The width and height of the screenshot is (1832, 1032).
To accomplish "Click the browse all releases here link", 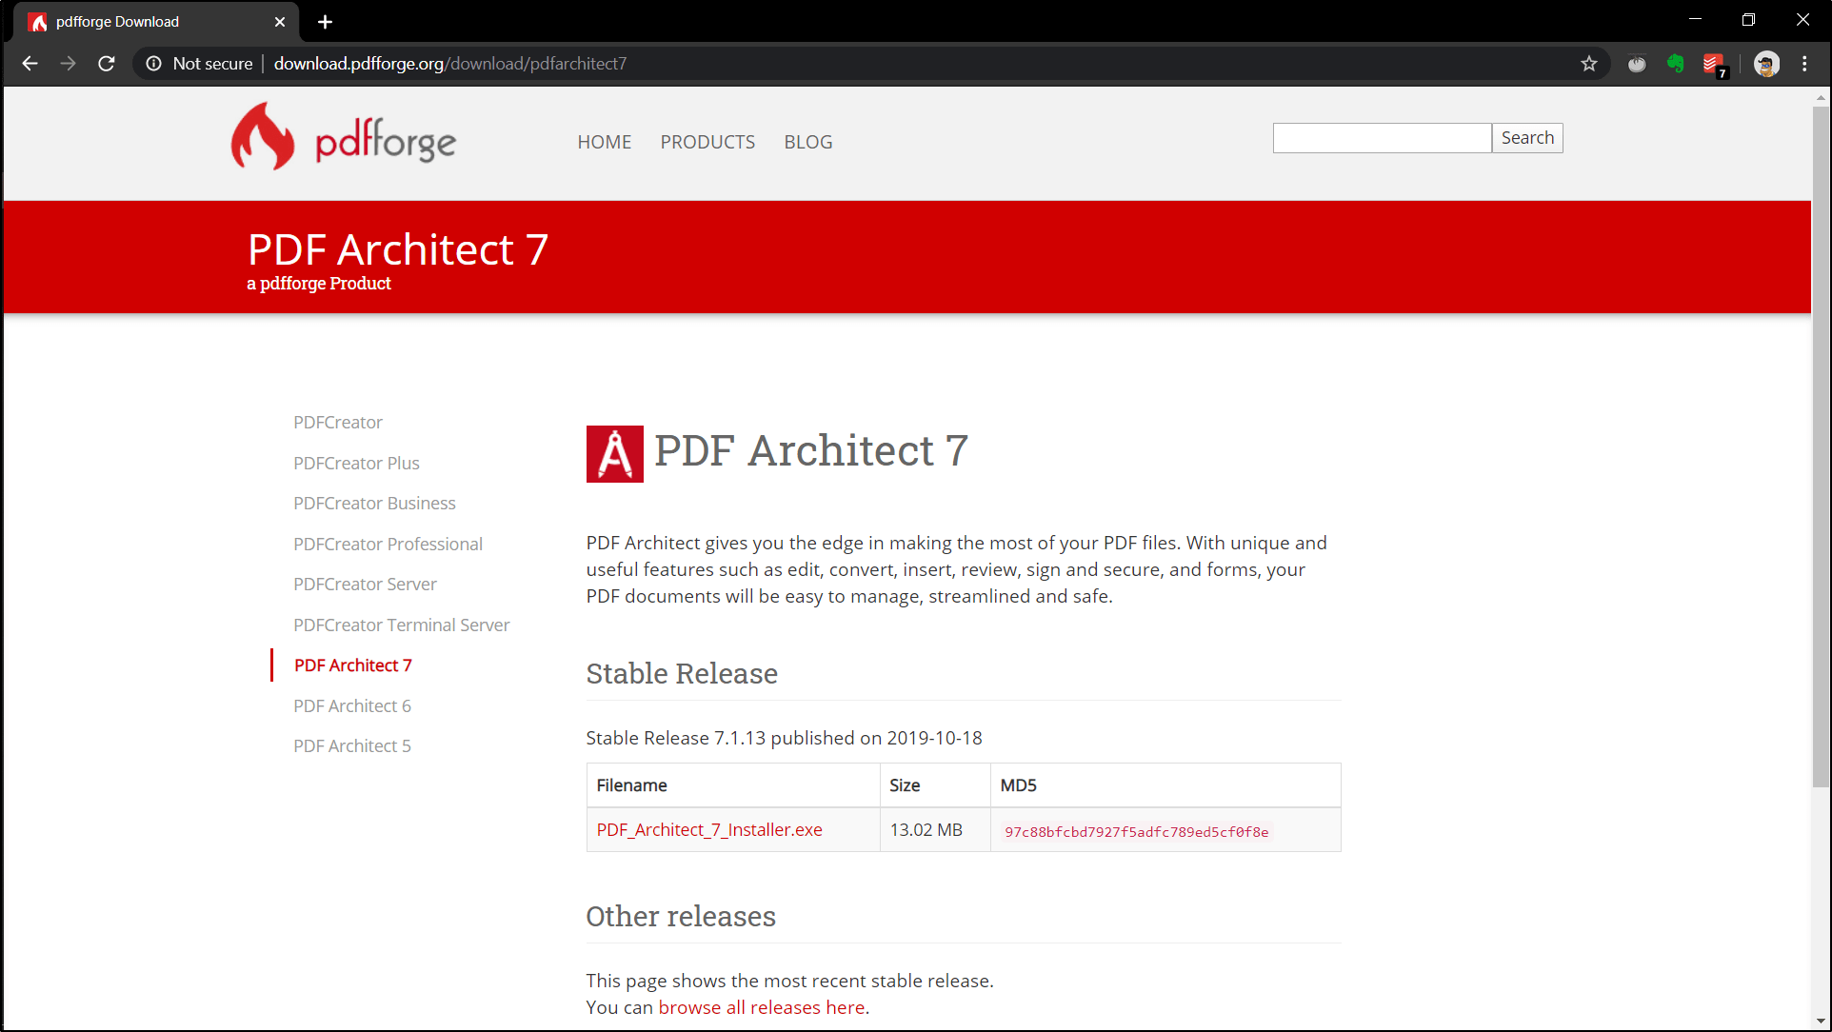I will pos(764,1007).
